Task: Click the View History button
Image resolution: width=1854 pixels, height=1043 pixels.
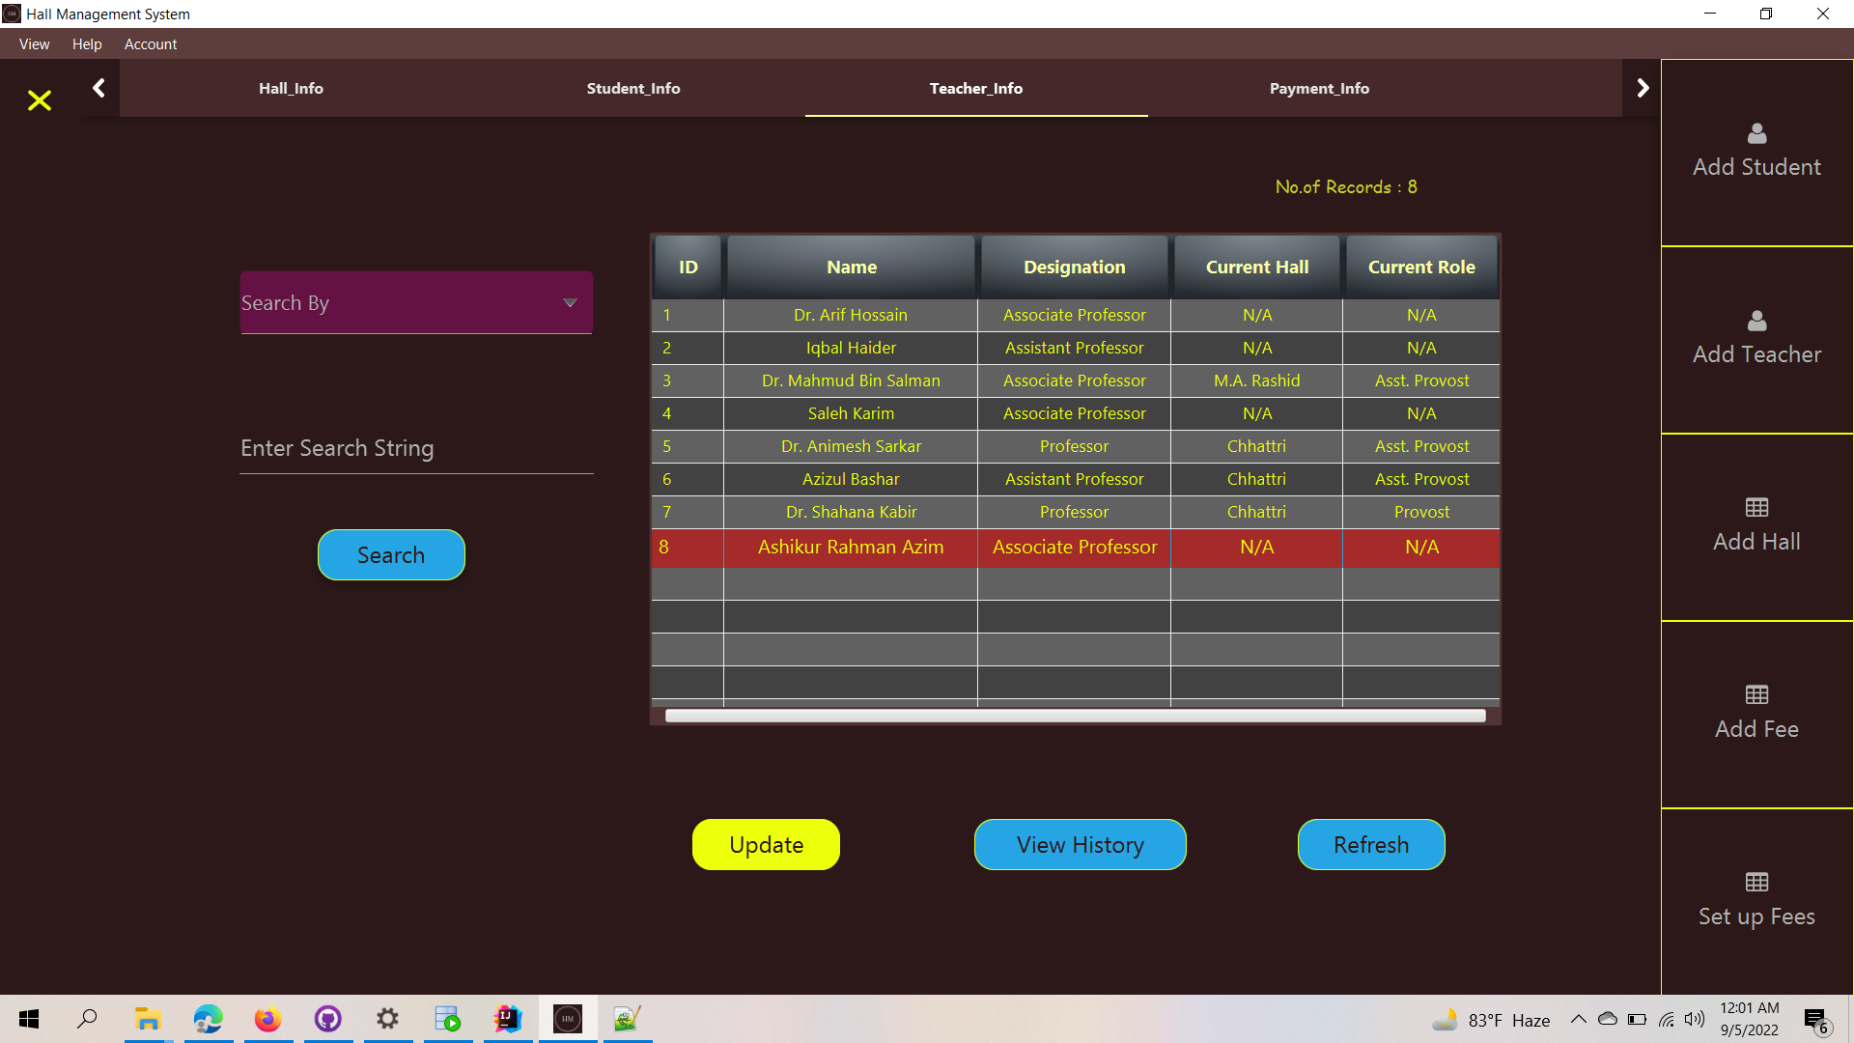Action: (x=1079, y=844)
